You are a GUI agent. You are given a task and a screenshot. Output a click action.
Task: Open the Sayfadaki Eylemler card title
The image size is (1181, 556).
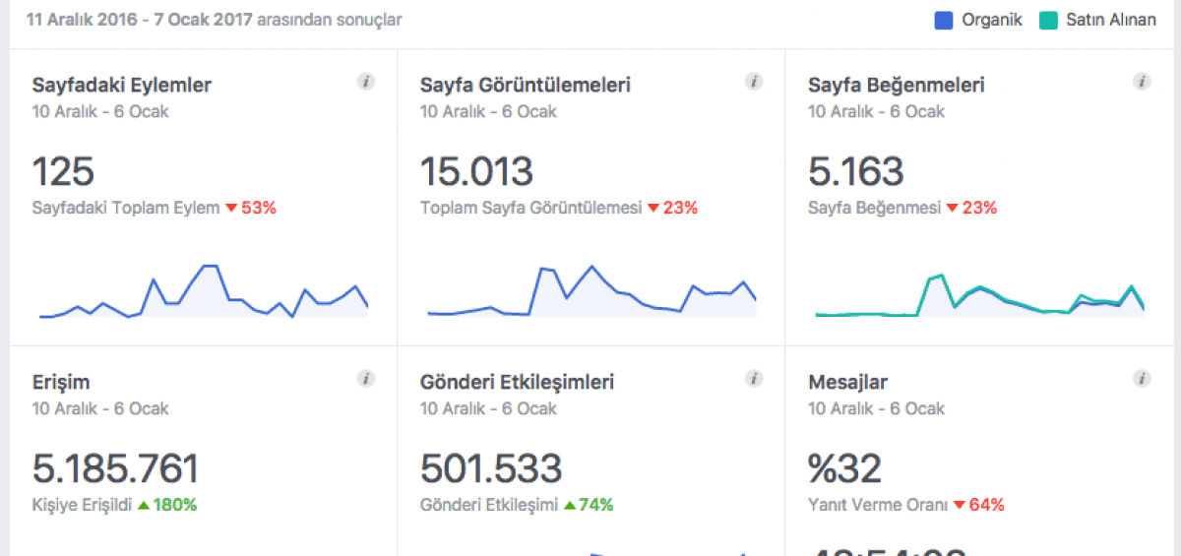(122, 85)
